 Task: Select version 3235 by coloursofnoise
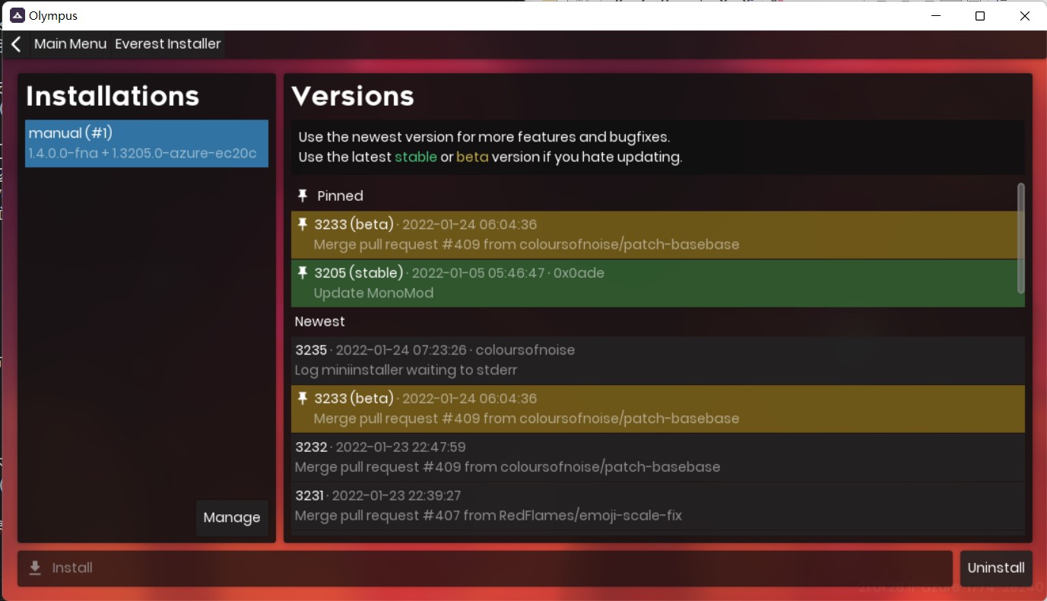[x=658, y=360]
